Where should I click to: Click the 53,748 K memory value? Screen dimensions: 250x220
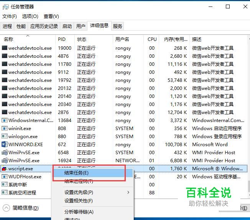(177, 80)
